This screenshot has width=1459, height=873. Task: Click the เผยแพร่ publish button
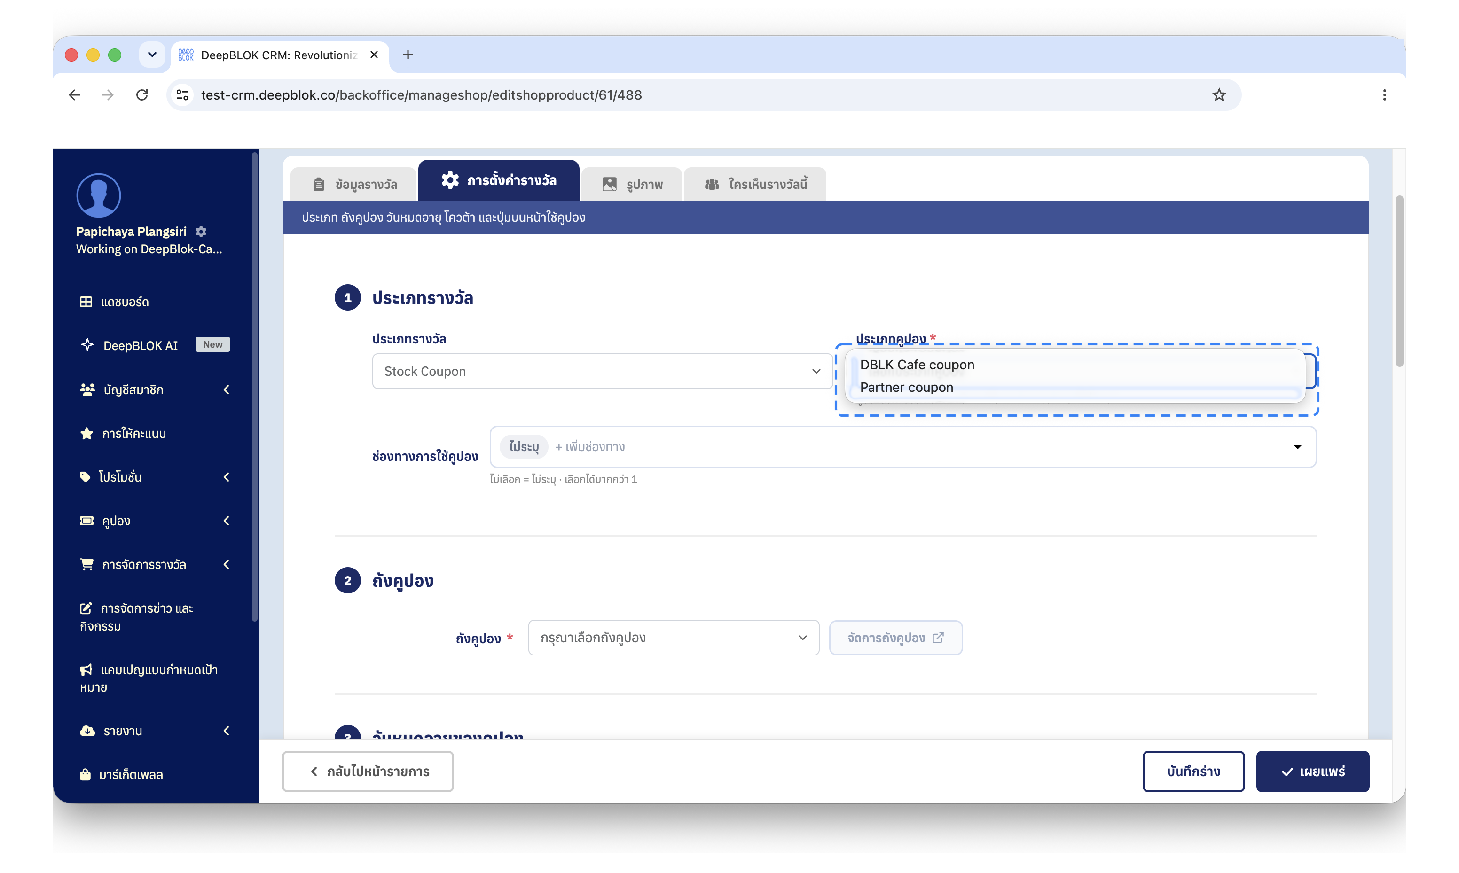pyautogui.click(x=1312, y=771)
